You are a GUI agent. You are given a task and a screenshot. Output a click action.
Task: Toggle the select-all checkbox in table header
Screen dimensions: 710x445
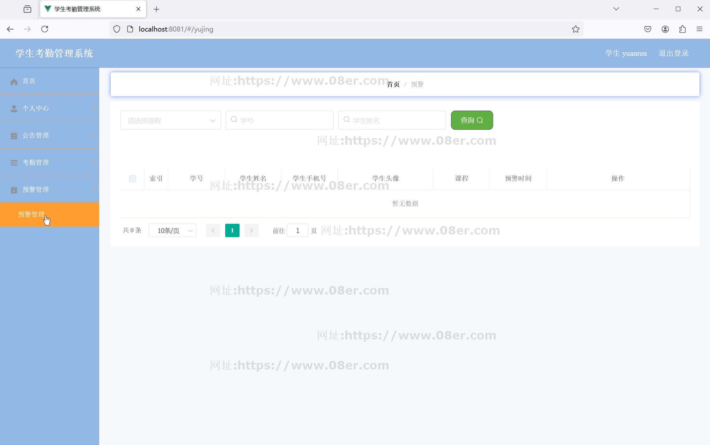point(132,179)
